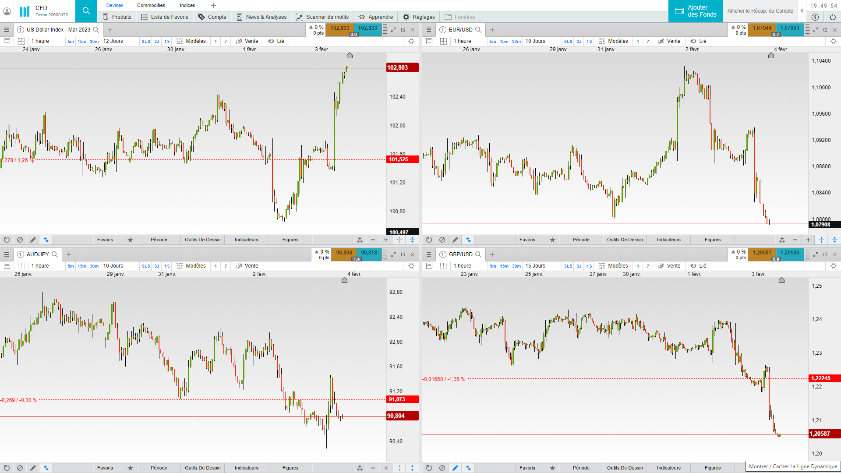This screenshot has width=841, height=473.
Task: Click Ajouter des Fonds button
Action: [696, 11]
